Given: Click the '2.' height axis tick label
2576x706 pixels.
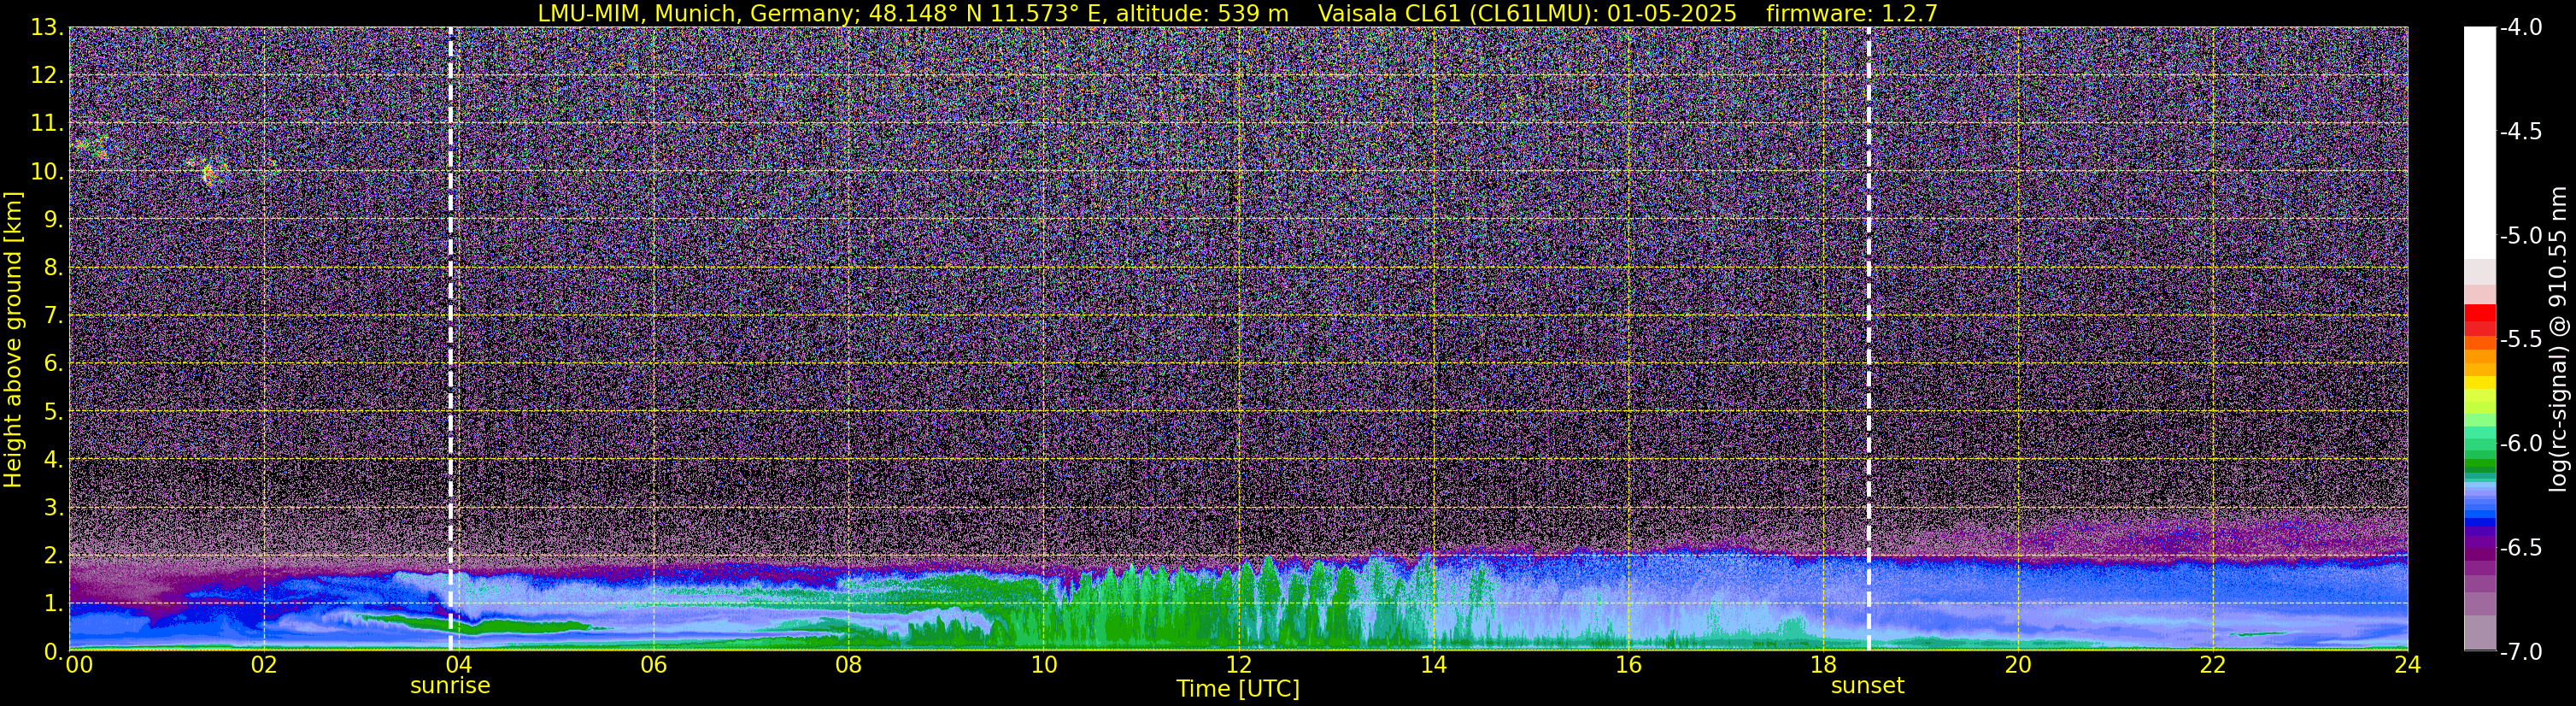Looking at the screenshot, I should pos(54,555).
